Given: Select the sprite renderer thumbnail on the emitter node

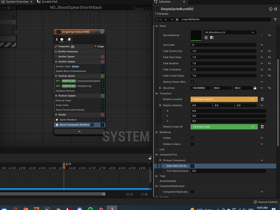Looking at the screenshot, I should point(62,39).
